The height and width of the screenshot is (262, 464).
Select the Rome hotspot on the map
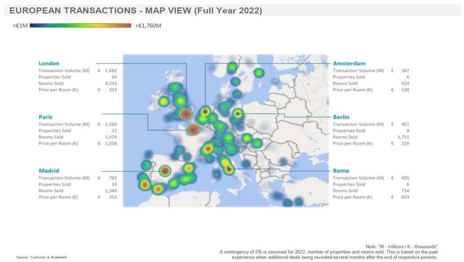pos(229,170)
